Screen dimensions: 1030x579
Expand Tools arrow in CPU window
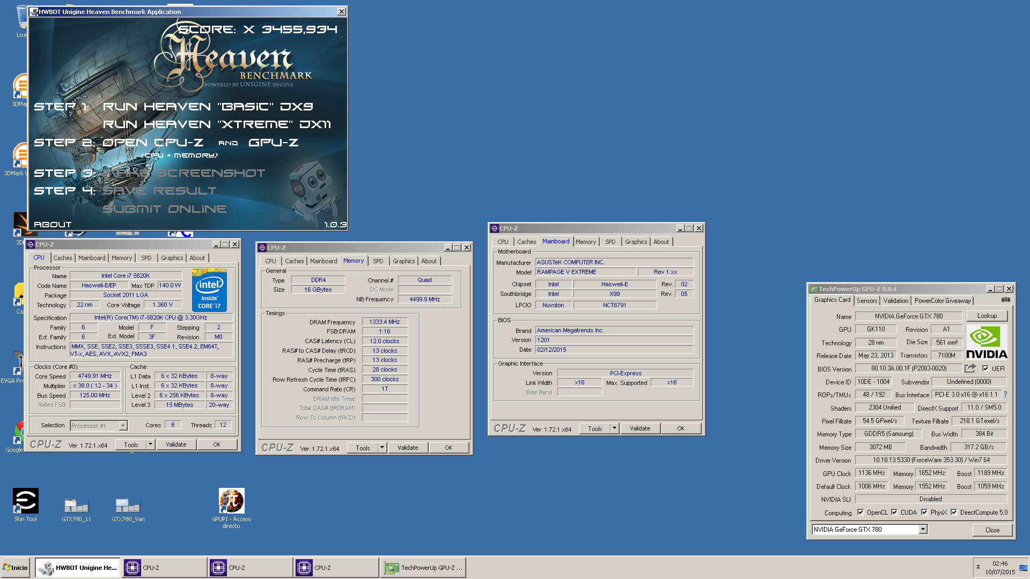click(151, 444)
